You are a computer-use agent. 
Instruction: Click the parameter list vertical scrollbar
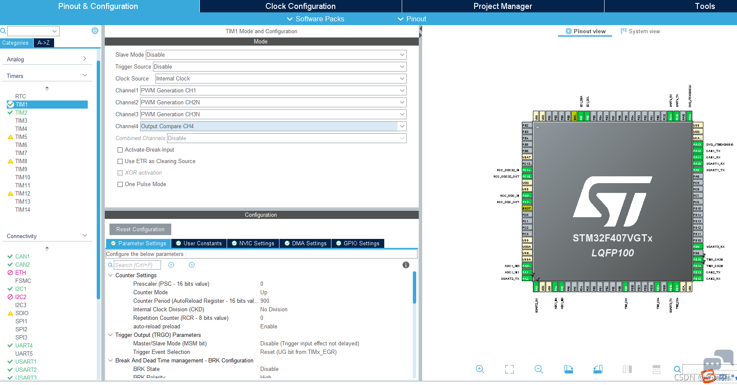[415, 288]
